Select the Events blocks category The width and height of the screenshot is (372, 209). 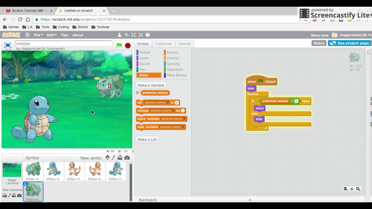point(172,52)
